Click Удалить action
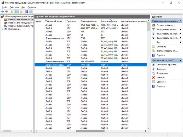183x137 pixels. 160,77
